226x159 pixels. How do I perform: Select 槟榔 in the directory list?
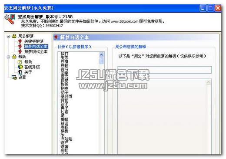(x=64, y=131)
